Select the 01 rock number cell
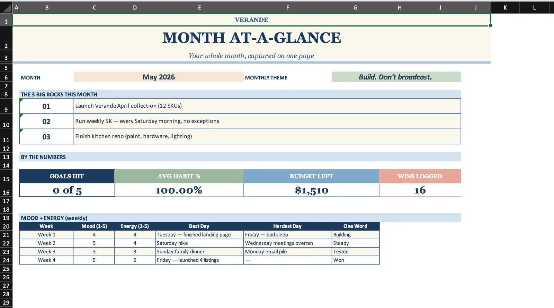Image resolution: width=554 pixels, height=308 pixels. (x=46, y=106)
